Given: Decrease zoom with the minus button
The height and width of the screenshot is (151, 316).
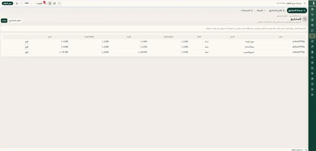Looking at the screenshot, I should (31, 3).
